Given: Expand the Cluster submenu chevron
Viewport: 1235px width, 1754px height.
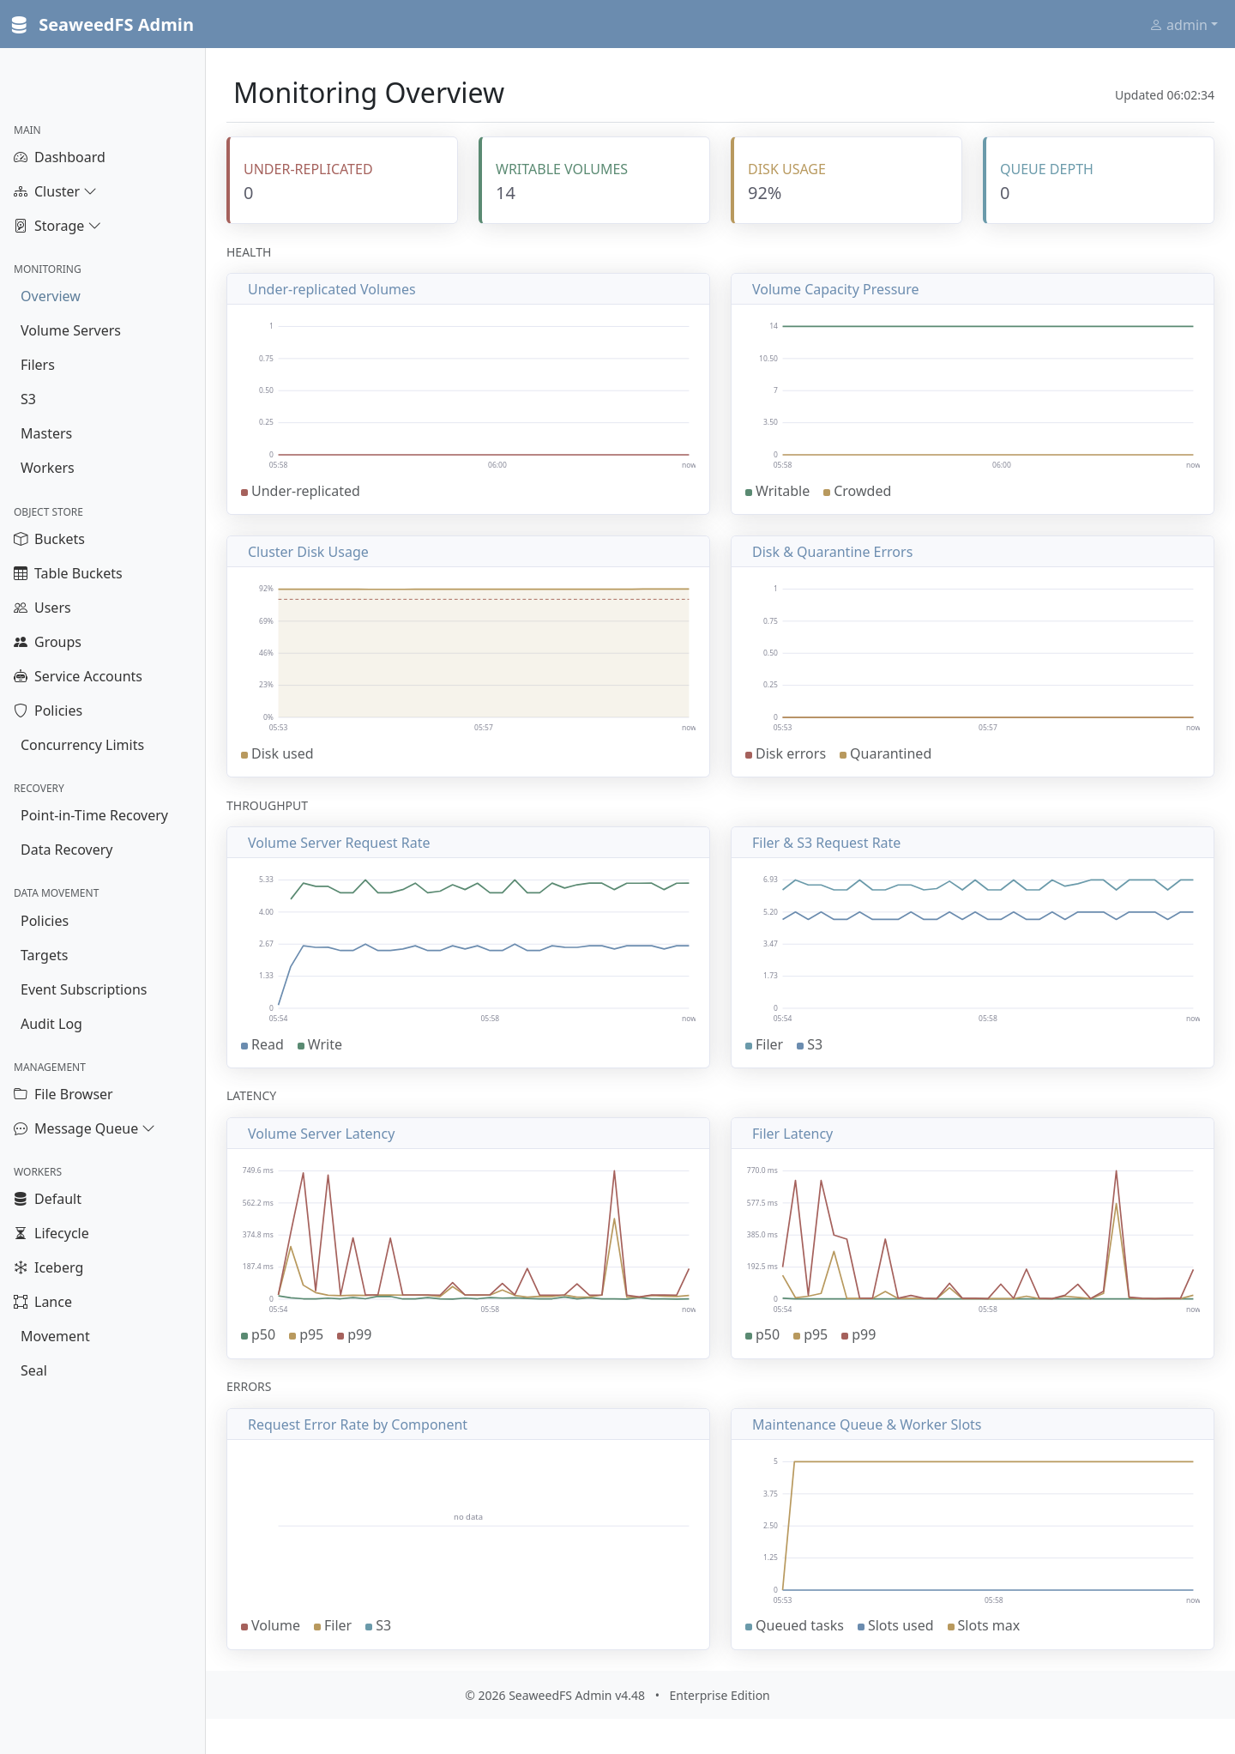Looking at the screenshot, I should pos(90,191).
